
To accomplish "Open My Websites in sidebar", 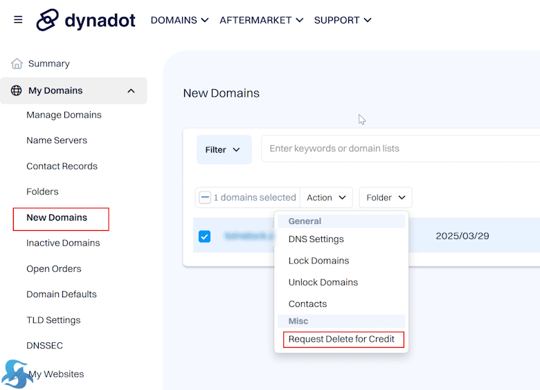I will coord(56,374).
